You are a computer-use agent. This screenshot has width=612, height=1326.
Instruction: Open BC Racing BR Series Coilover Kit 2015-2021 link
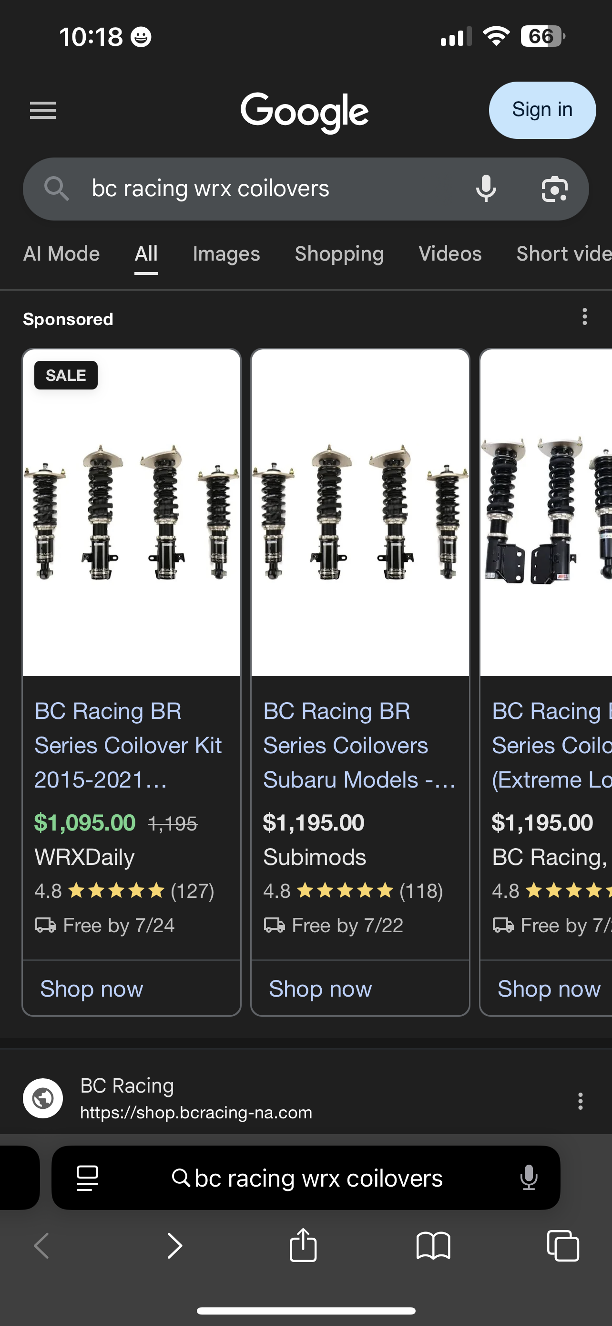coord(129,745)
